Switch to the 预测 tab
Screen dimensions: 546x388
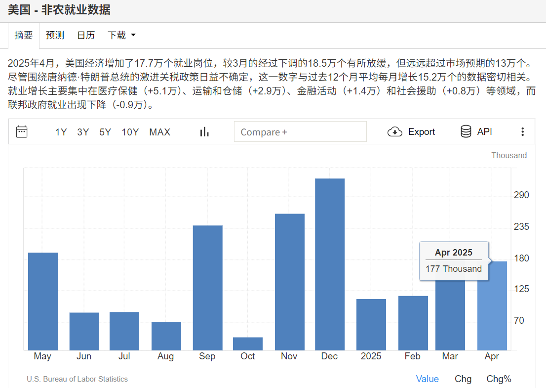point(55,35)
